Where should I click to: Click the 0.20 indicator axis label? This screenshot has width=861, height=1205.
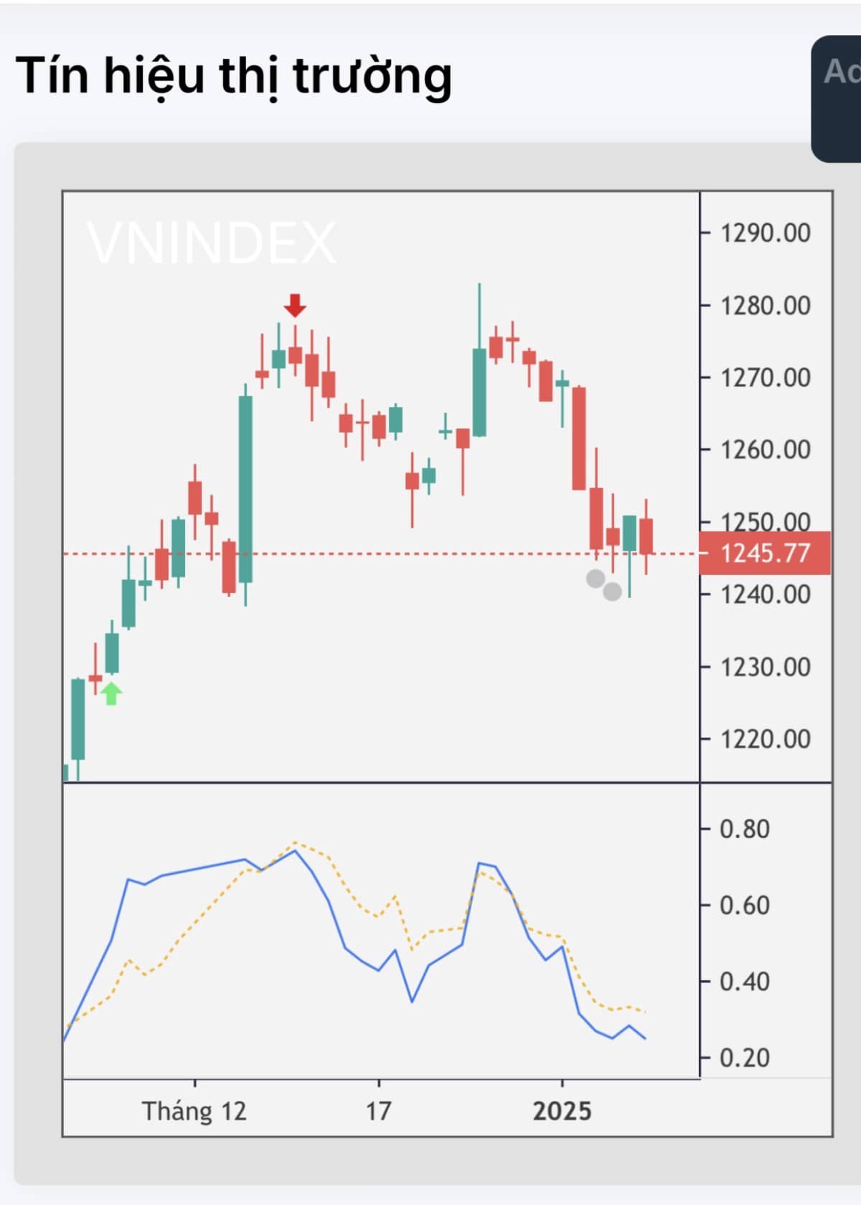point(745,1058)
